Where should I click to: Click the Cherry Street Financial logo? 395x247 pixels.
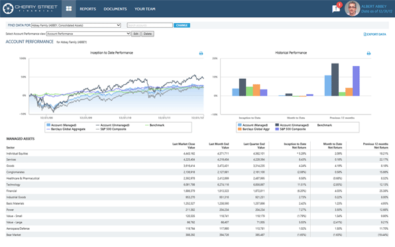pos(30,9)
